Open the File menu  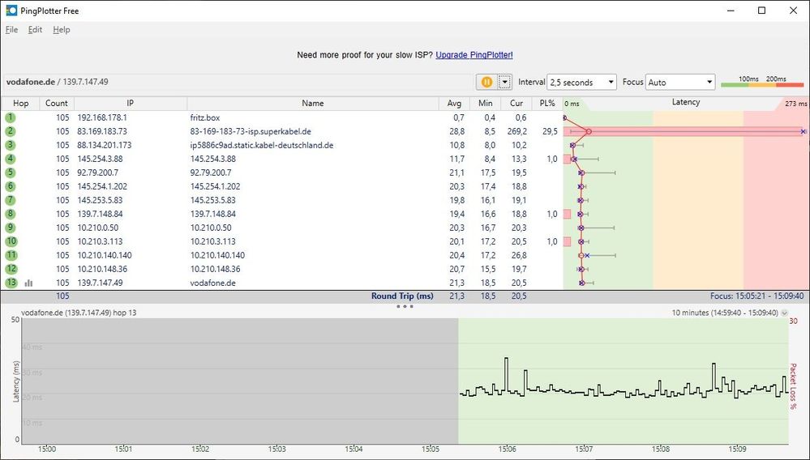(11, 30)
